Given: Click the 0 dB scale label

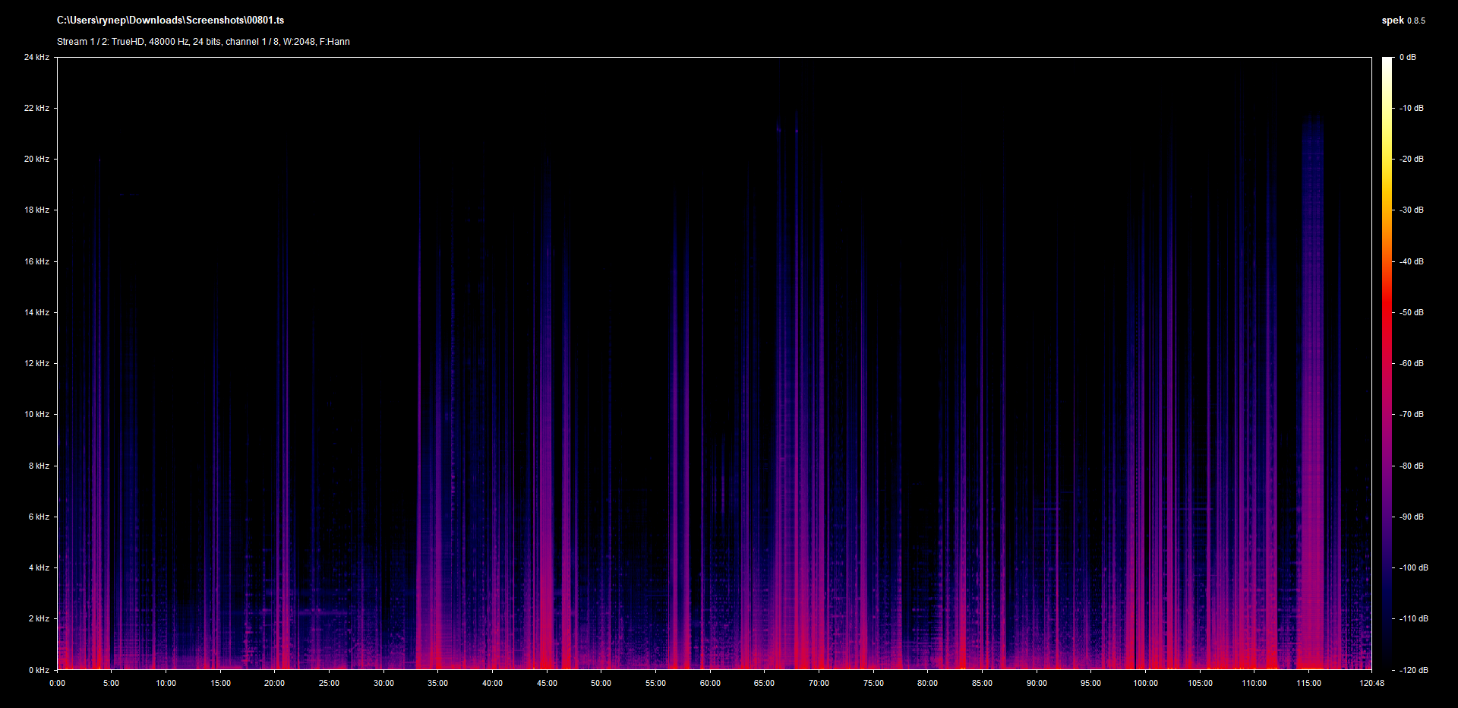Looking at the screenshot, I should point(1407,58).
